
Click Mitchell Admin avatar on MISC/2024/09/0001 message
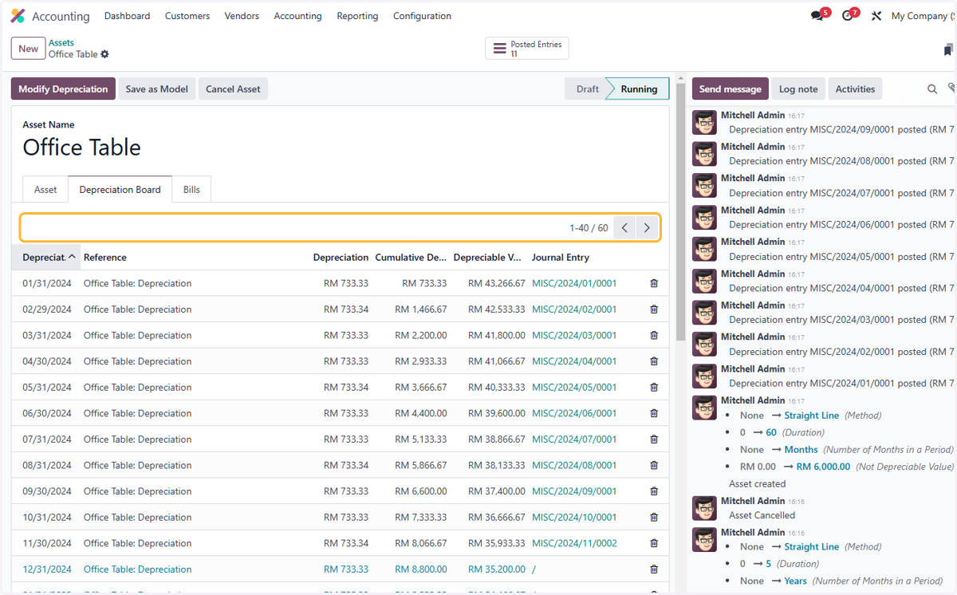click(x=704, y=122)
